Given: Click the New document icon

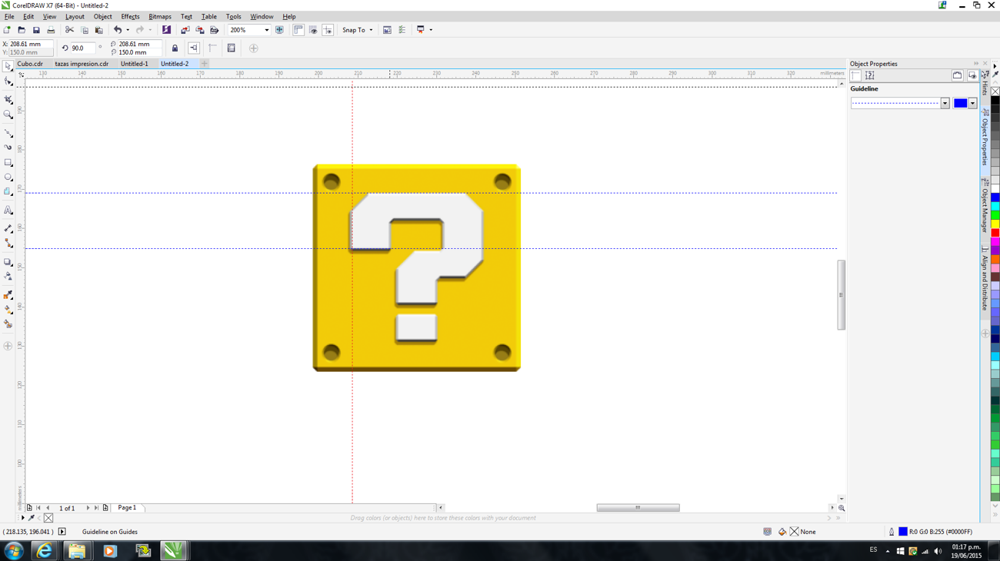Looking at the screenshot, I should [x=7, y=30].
